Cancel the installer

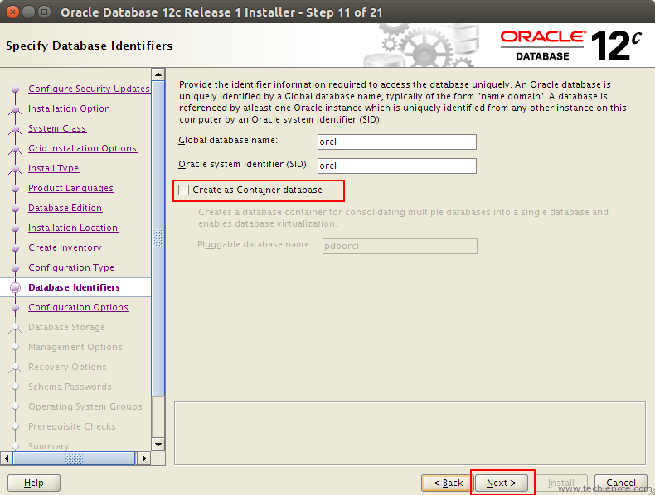pos(621,483)
